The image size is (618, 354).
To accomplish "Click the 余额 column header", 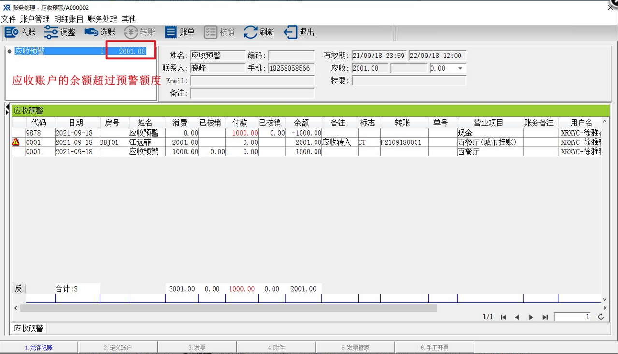I will pyautogui.click(x=303, y=123).
